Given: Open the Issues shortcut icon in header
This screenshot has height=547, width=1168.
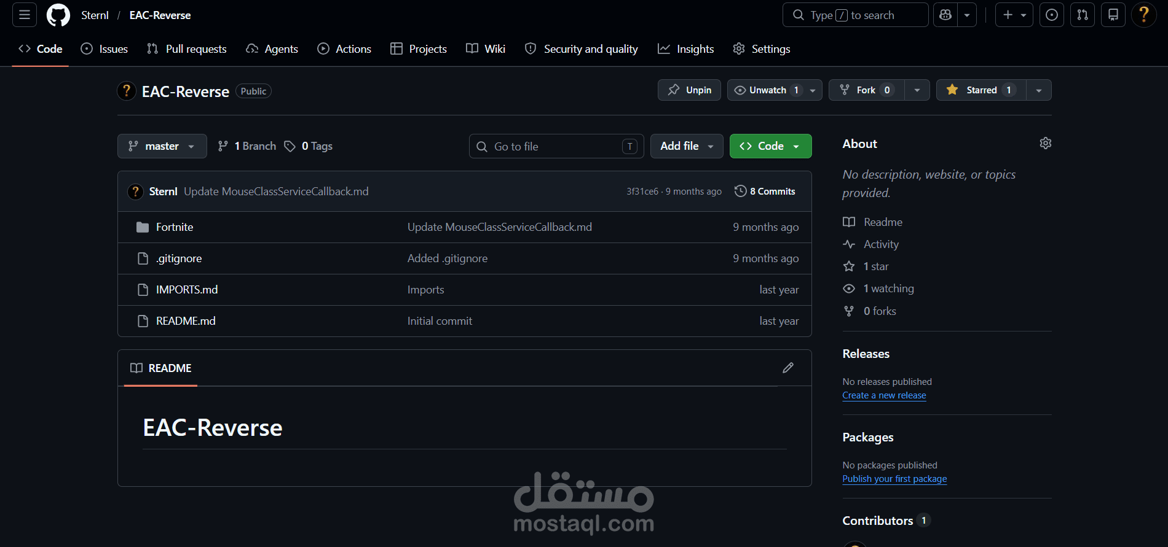Looking at the screenshot, I should click(x=1052, y=15).
